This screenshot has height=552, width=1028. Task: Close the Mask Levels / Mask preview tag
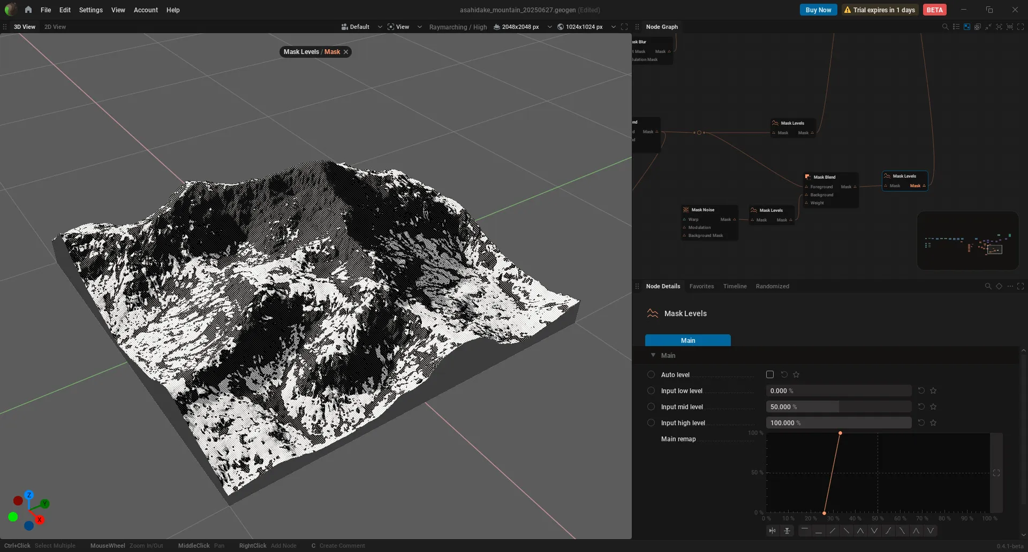pos(346,52)
